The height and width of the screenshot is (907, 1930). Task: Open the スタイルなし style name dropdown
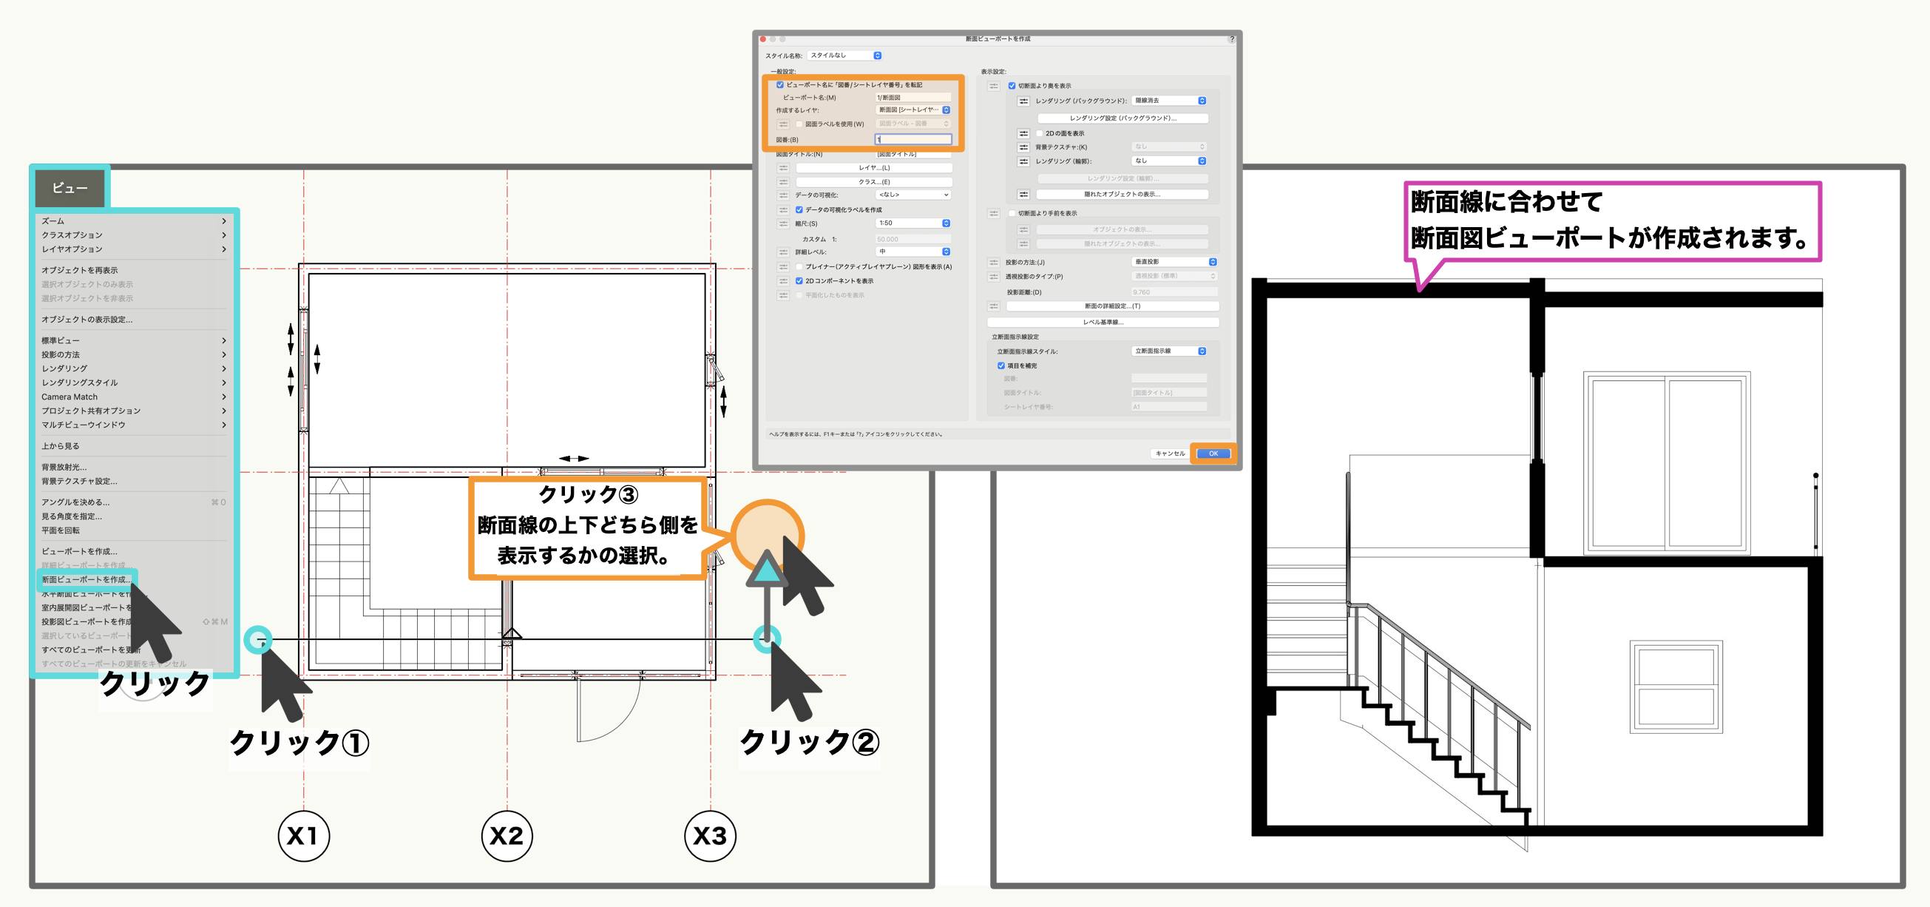(x=845, y=55)
